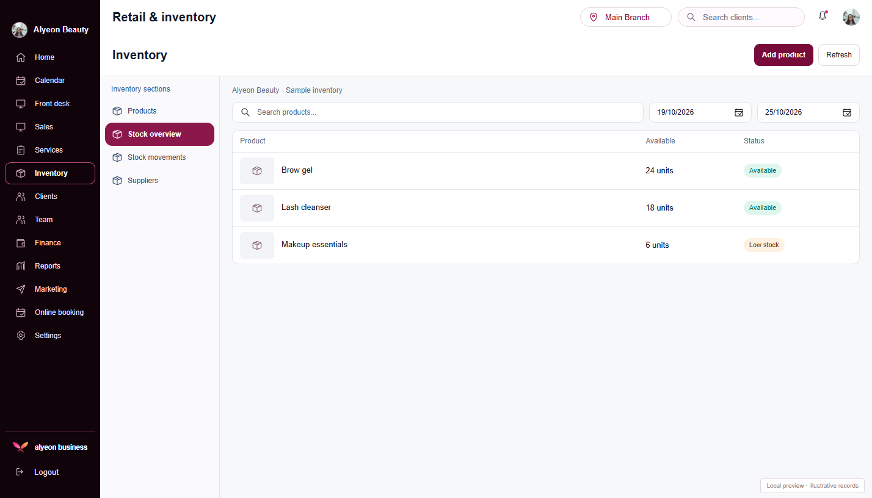Click the 6 units cell
The image size is (872, 498).
tap(657, 245)
